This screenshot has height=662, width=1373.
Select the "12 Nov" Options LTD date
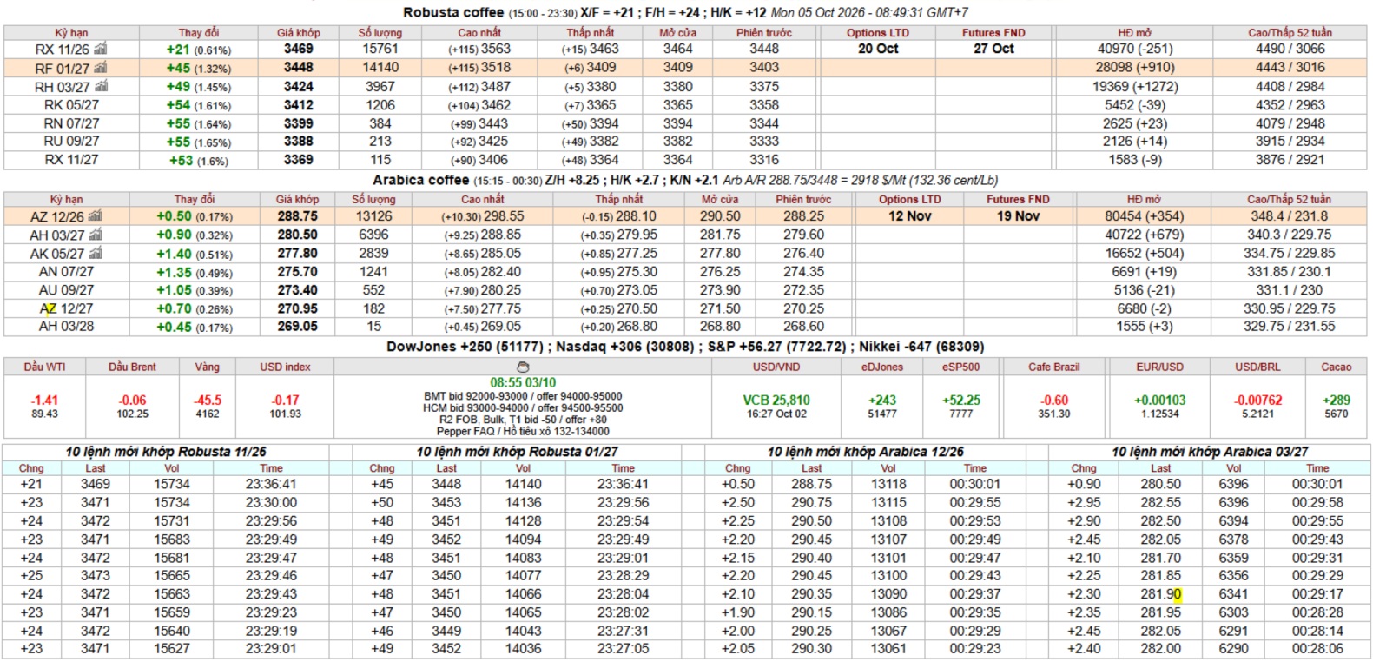tap(909, 215)
